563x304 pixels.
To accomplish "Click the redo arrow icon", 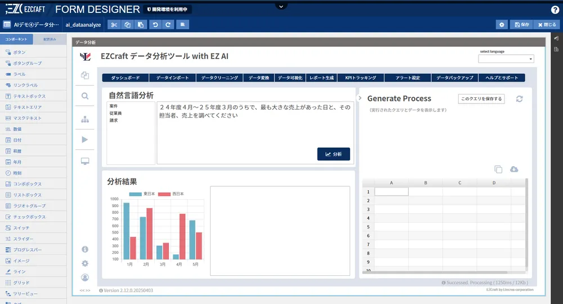I will pos(168,25).
